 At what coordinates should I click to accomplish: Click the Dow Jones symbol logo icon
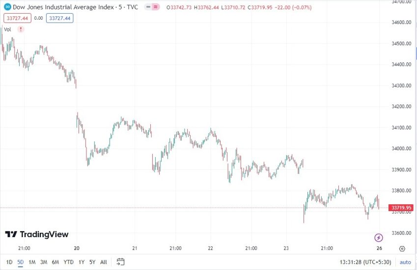tap(7, 7)
